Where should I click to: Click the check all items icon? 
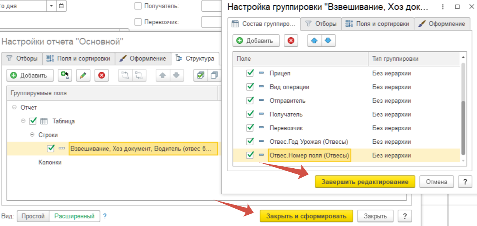pyautogui.click(x=200, y=75)
